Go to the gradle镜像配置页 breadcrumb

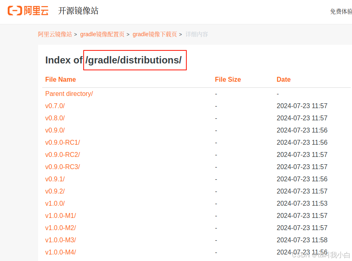click(x=102, y=34)
